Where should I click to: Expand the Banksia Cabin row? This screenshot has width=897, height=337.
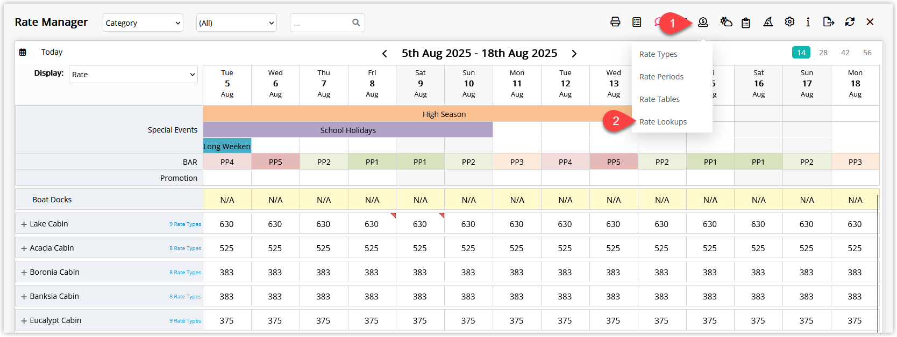point(24,297)
